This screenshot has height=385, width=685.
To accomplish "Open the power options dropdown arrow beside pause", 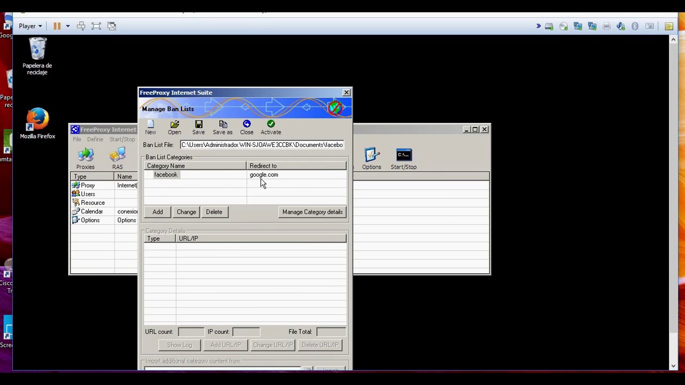I will point(67,26).
